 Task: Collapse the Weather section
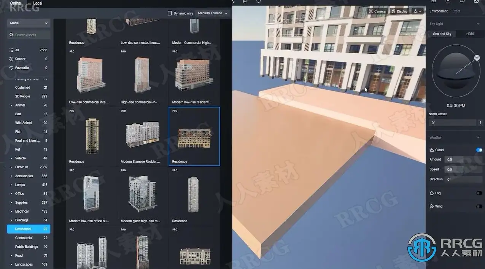pyautogui.click(x=478, y=138)
